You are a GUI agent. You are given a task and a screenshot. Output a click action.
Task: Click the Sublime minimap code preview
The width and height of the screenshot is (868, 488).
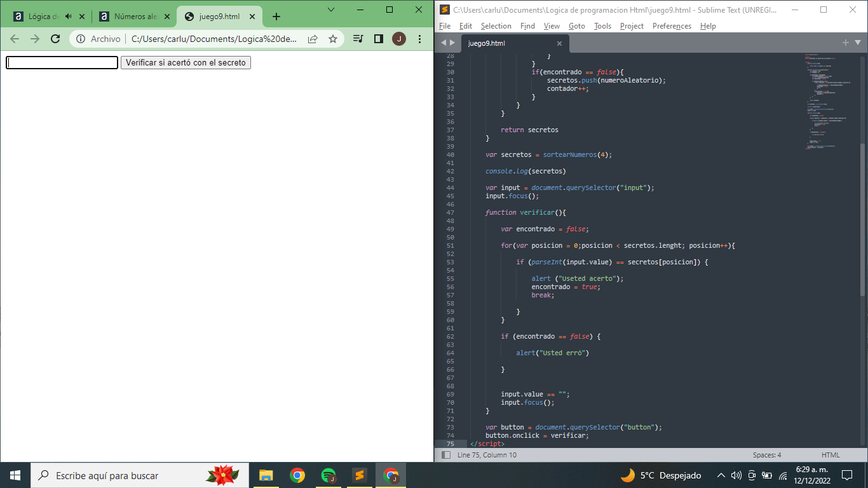pyautogui.click(x=829, y=102)
